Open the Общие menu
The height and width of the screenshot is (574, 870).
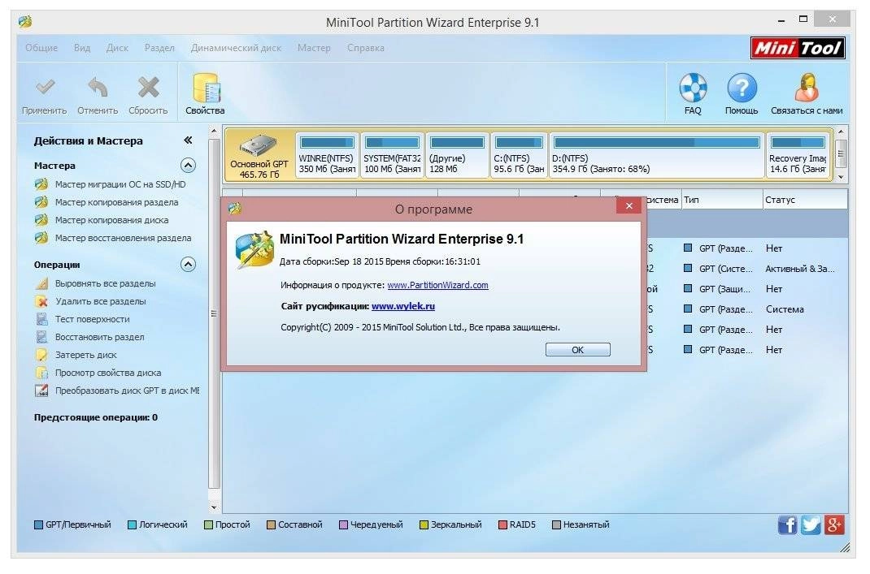coord(41,48)
